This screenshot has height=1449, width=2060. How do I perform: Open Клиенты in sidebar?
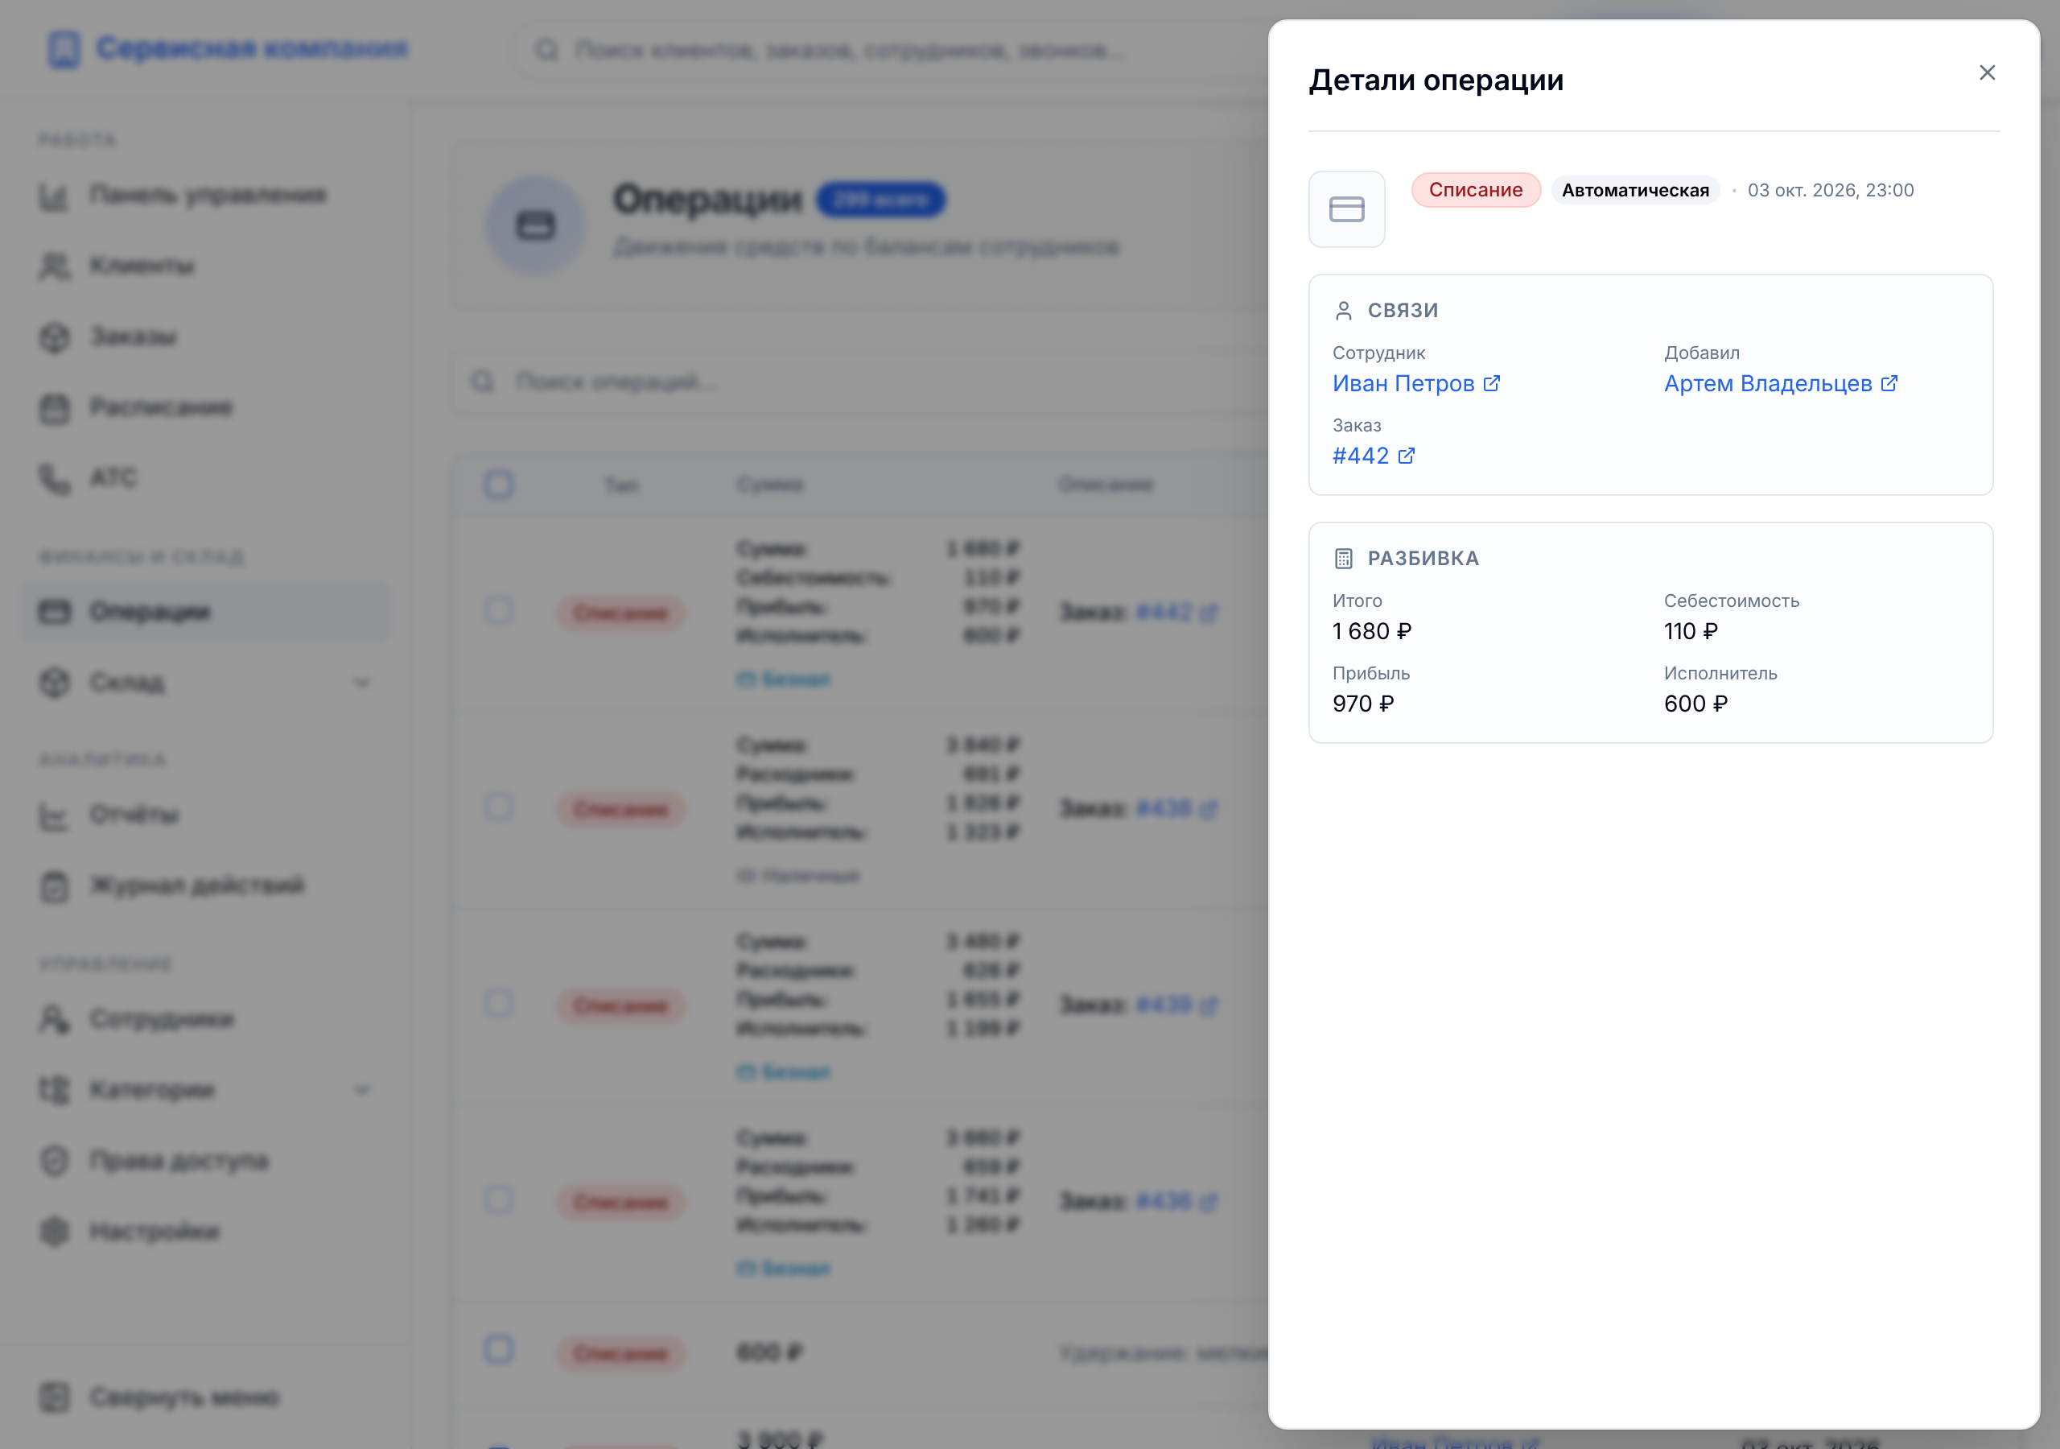click(x=206, y=266)
